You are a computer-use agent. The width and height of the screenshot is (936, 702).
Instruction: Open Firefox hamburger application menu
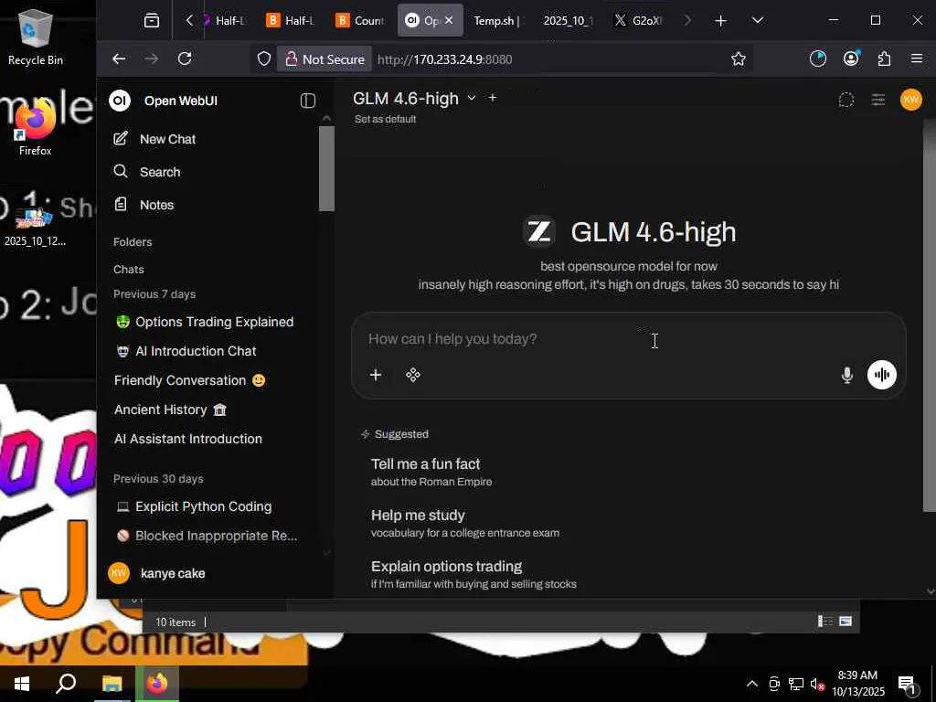(x=917, y=58)
